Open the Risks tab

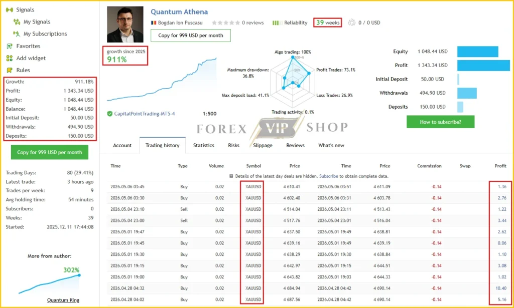(234, 146)
